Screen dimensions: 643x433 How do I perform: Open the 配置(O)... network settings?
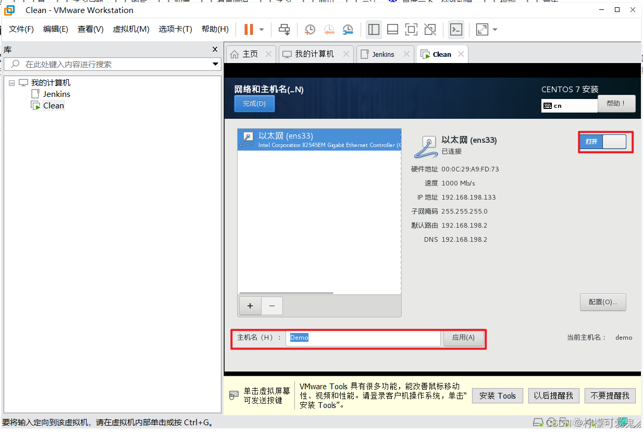tap(603, 302)
